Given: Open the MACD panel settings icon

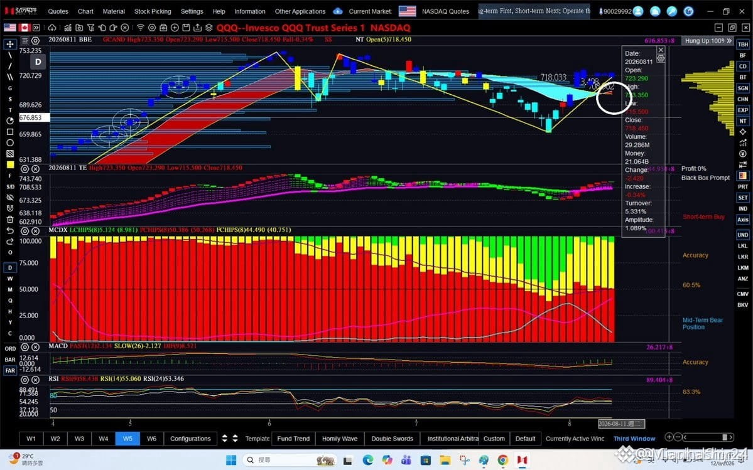Looking at the screenshot, I should coord(24,347).
